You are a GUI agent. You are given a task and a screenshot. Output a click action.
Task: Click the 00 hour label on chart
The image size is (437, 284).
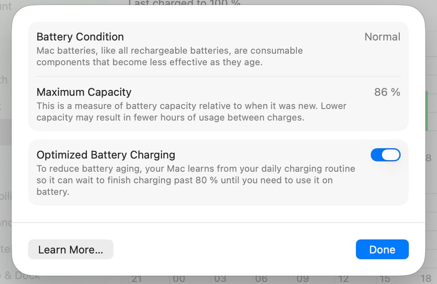click(179, 279)
